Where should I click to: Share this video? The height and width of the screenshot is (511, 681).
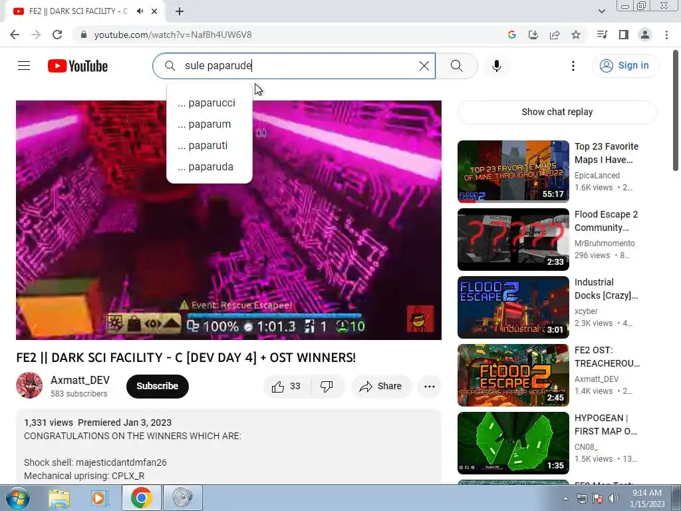coord(381,387)
